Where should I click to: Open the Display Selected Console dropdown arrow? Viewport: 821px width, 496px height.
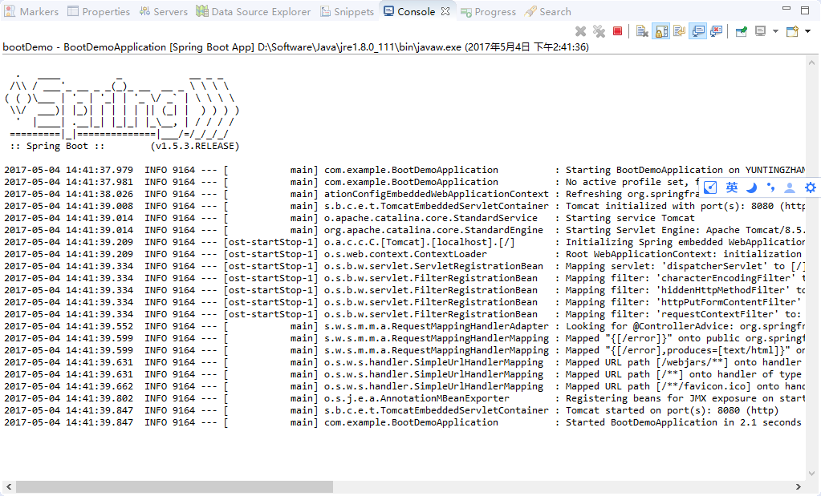coord(775,31)
